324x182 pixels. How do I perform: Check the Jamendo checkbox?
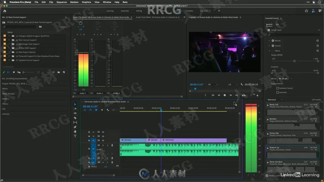point(278,92)
